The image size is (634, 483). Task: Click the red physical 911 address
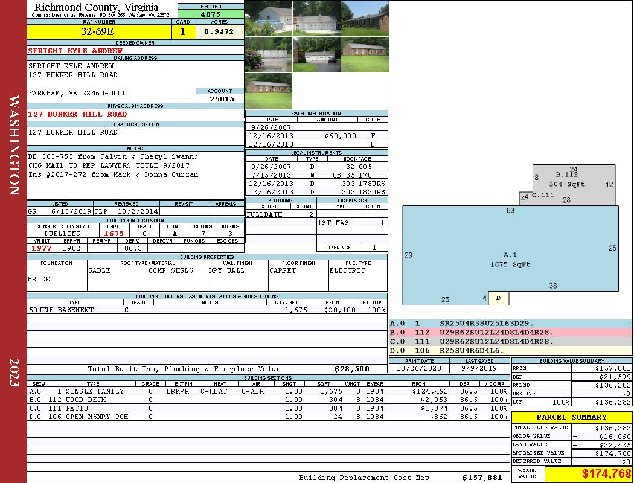[77, 114]
